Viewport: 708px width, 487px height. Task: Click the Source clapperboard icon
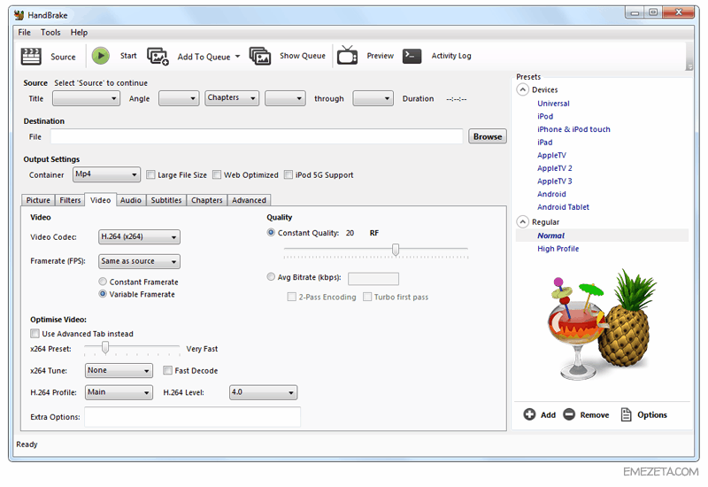click(x=31, y=57)
